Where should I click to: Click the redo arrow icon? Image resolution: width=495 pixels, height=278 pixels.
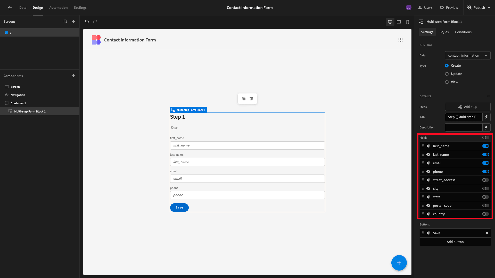(x=95, y=22)
